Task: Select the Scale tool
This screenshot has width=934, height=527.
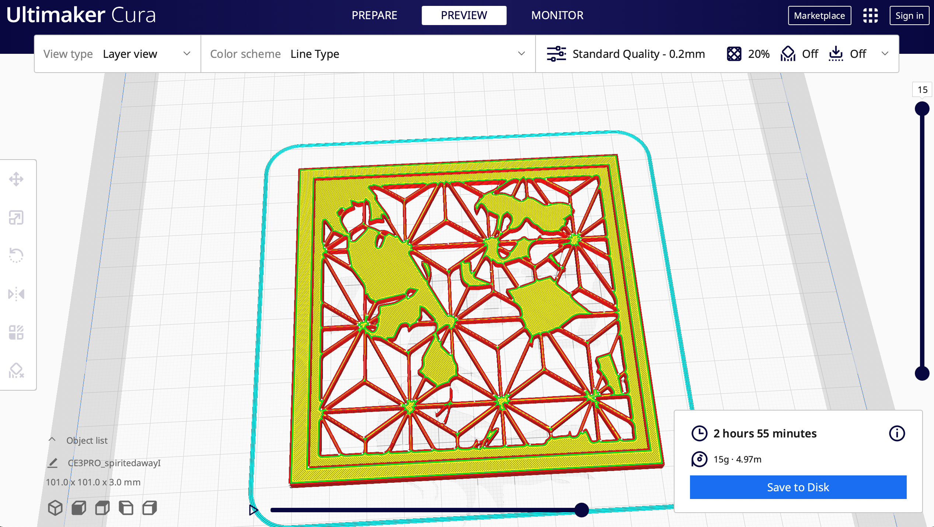Action: pyautogui.click(x=16, y=218)
